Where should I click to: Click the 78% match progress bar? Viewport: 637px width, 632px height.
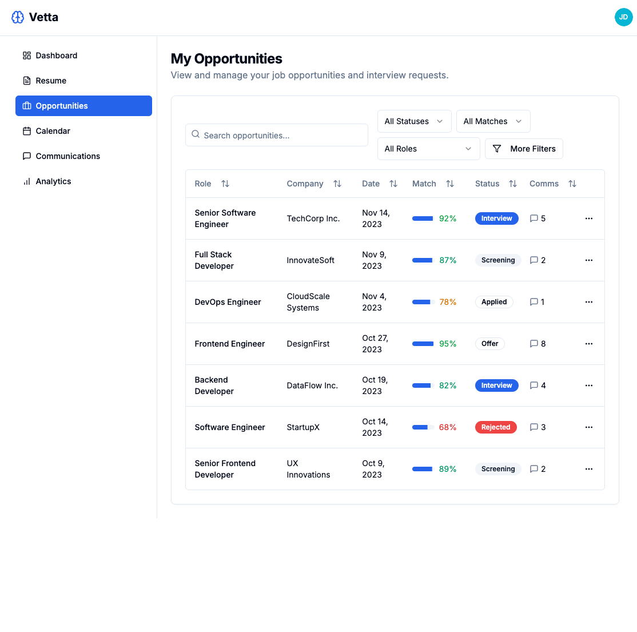[x=423, y=302]
